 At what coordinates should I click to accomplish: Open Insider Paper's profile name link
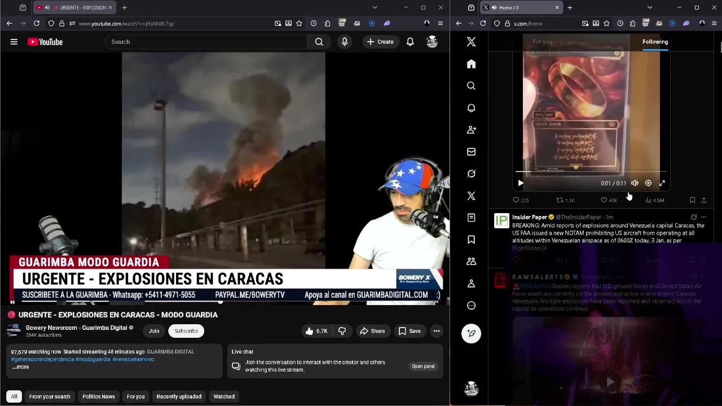(x=530, y=217)
